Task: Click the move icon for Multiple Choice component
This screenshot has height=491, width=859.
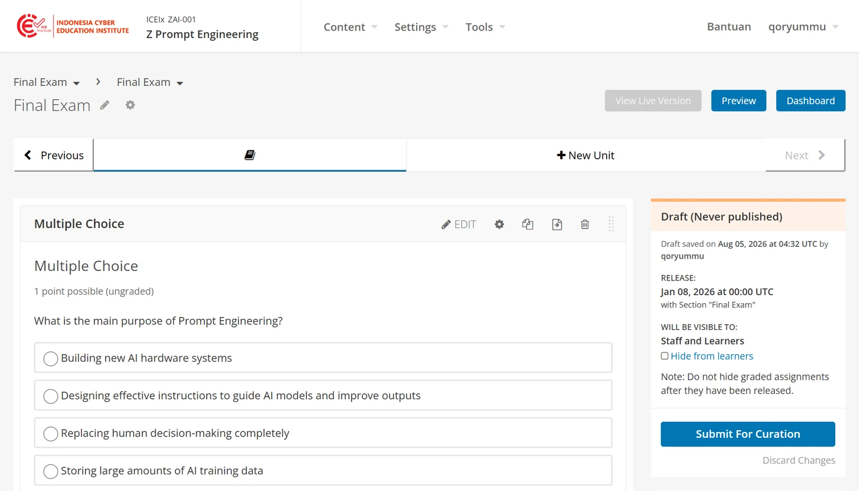Action: click(x=557, y=224)
